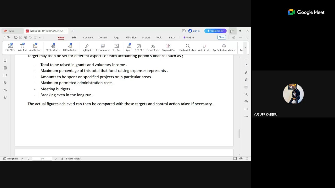Expand the Highlight dropdown arrow
335x188 pixels.
point(92,50)
